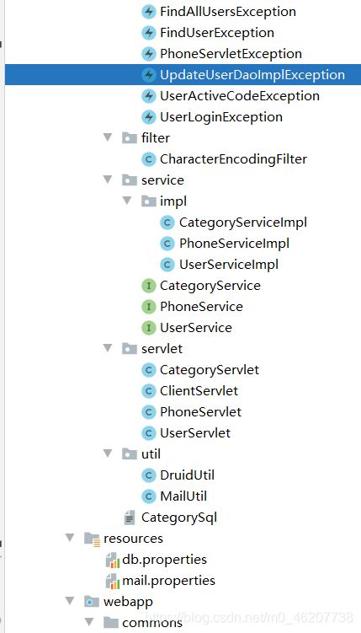Collapse the resources folder arrow
The height and width of the screenshot is (633, 361).
pyautogui.click(x=70, y=538)
